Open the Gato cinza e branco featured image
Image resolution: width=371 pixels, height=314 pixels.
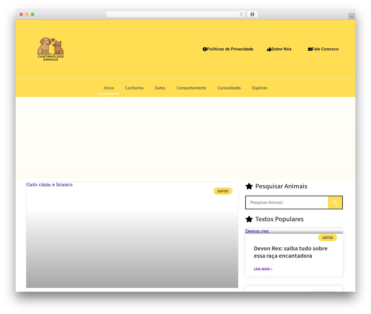[132, 235]
